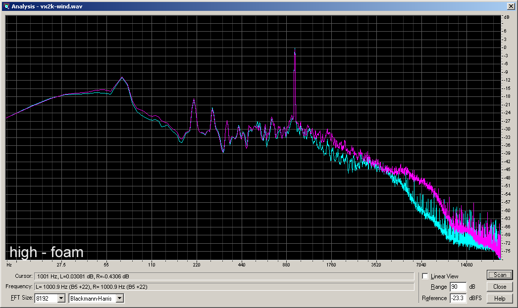Expand the Blackmann-Harris window type dropdown
Screen dimensions: 518x308
pyautogui.click(x=120, y=299)
